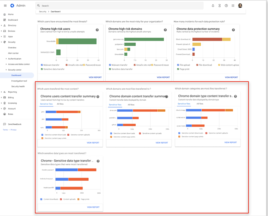The height and width of the screenshot is (216, 268).
Task: Click the green genovese.org bar
Action: [x=144, y=39]
